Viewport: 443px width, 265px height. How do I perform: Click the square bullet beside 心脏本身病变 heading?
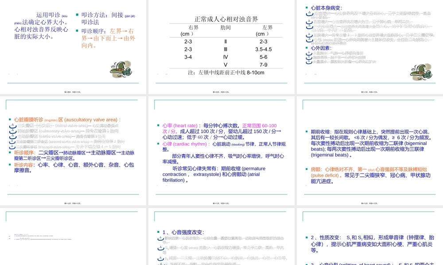306,7
